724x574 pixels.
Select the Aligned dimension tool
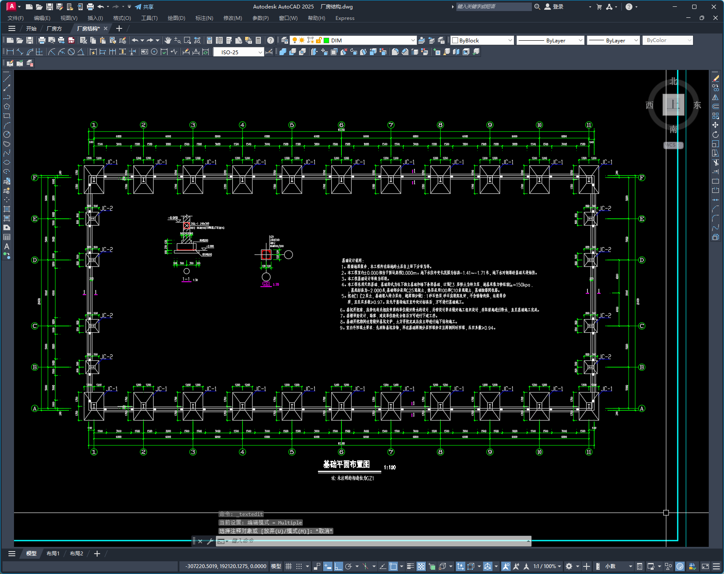20,52
